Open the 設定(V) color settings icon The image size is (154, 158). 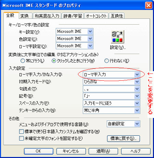coord(117,37)
